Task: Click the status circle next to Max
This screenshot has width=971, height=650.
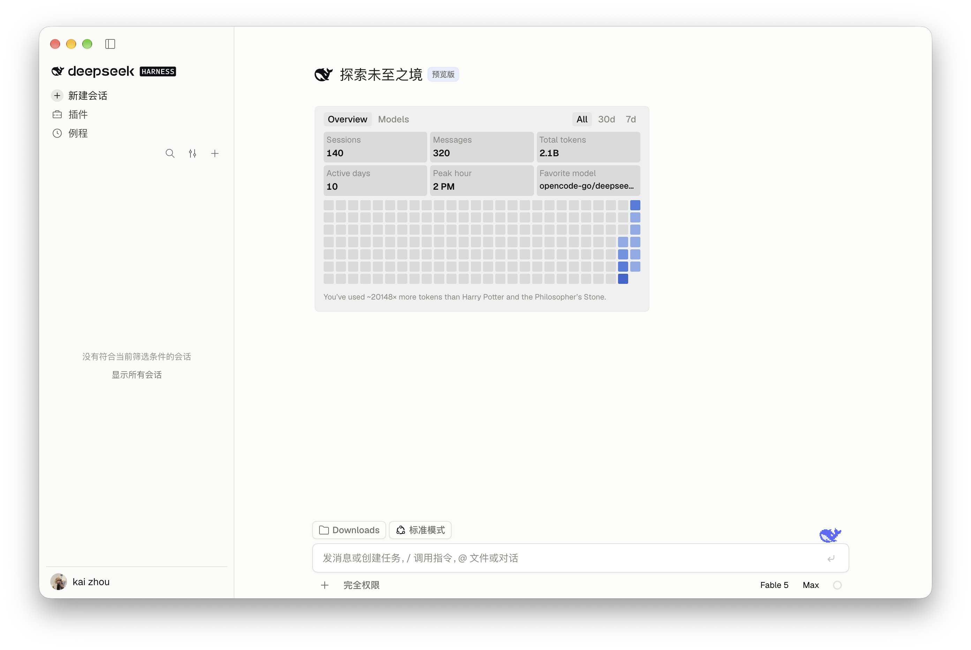Action: [x=837, y=585]
